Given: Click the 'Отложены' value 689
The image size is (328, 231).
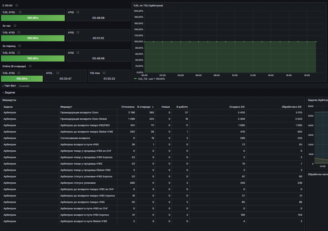Looking at the screenshot, I should click(132, 183).
